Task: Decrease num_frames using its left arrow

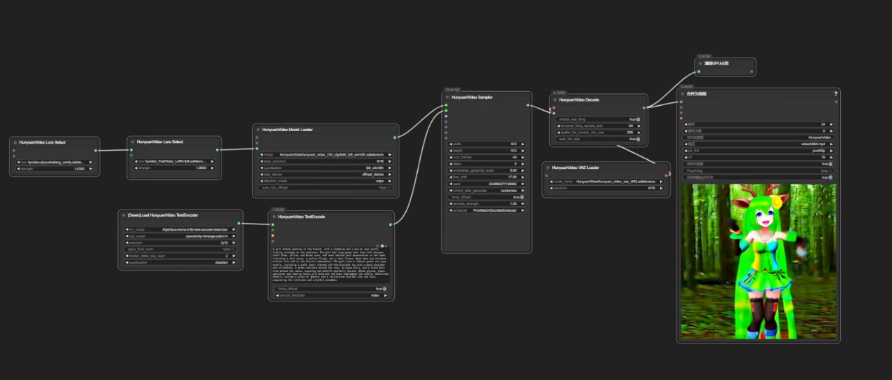Action: (x=450, y=157)
